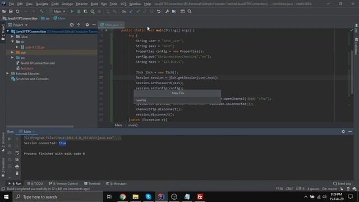
Task: Open the VCS menu
Action: point(123,4)
